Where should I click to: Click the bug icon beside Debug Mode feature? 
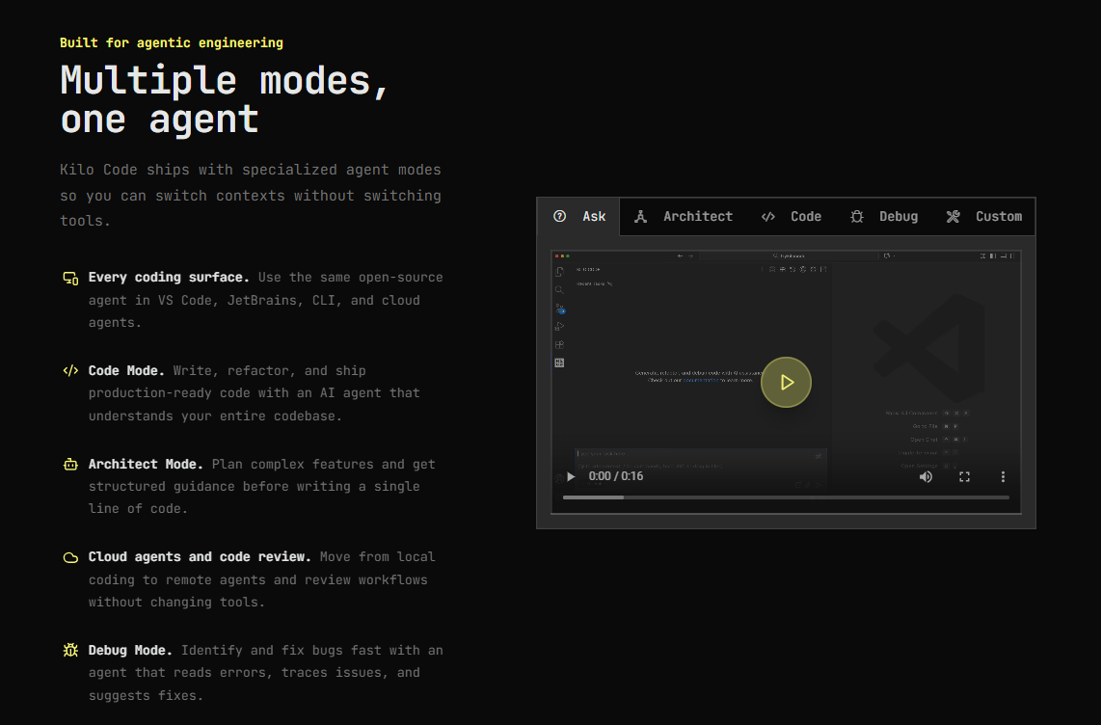coord(70,650)
